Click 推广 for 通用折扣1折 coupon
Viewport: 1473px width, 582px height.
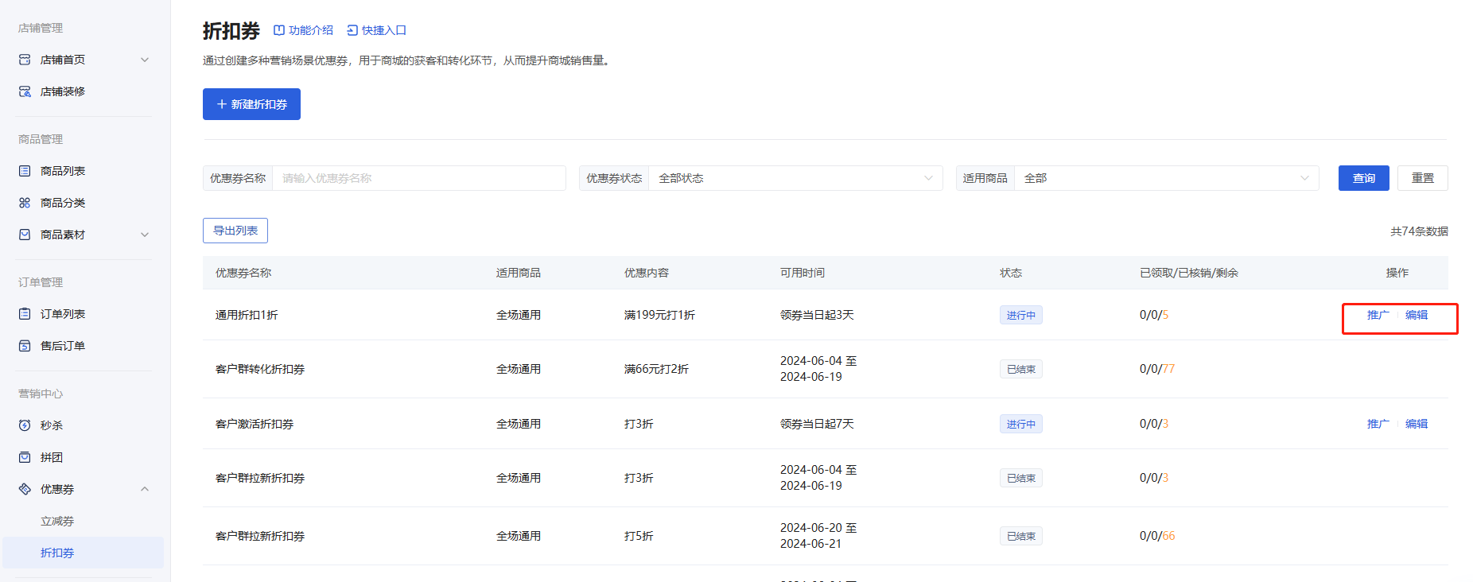pos(1378,315)
